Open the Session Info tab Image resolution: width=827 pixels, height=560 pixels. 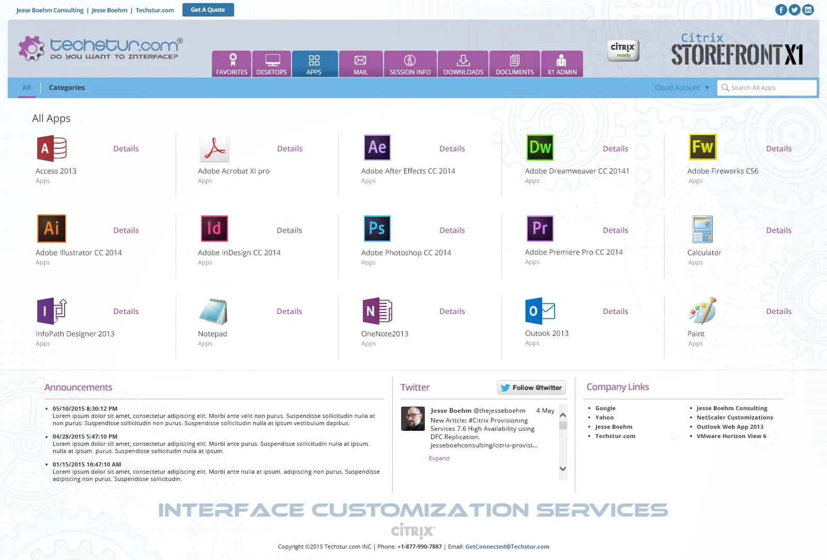(410, 64)
